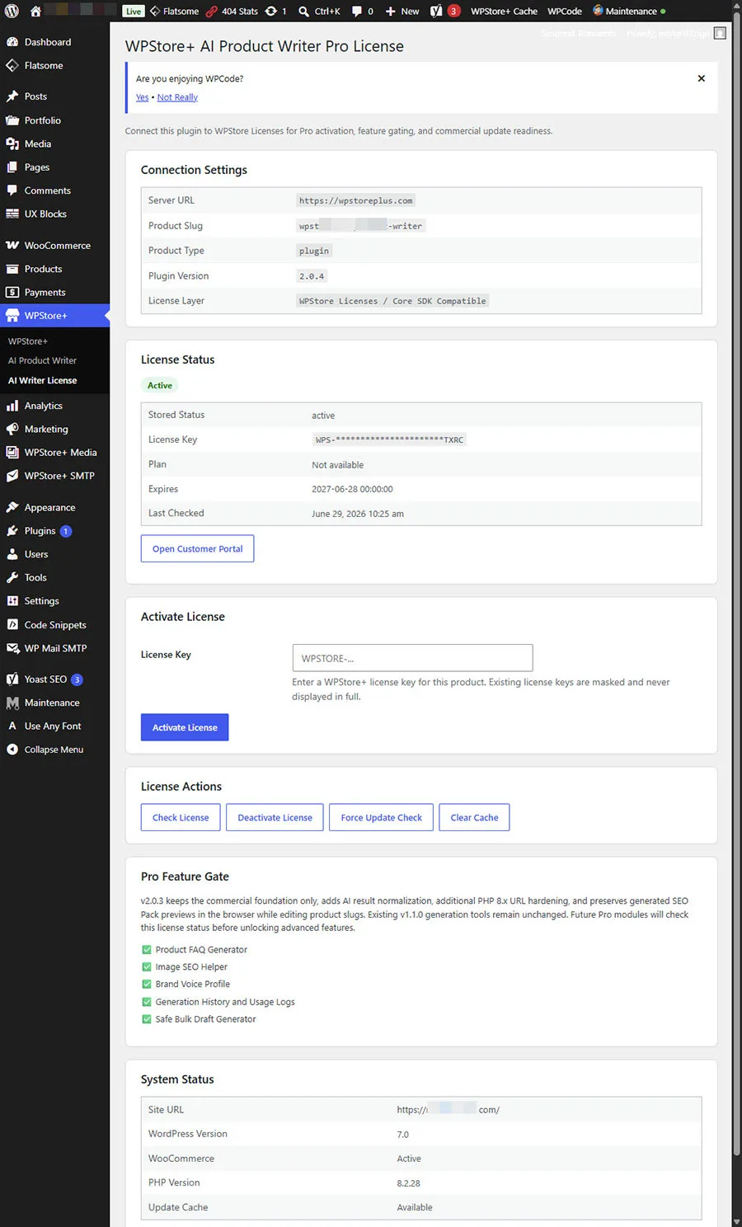Image resolution: width=742 pixels, height=1227 pixels.
Task: Click the Media icon in sidebar
Action: coord(12,143)
